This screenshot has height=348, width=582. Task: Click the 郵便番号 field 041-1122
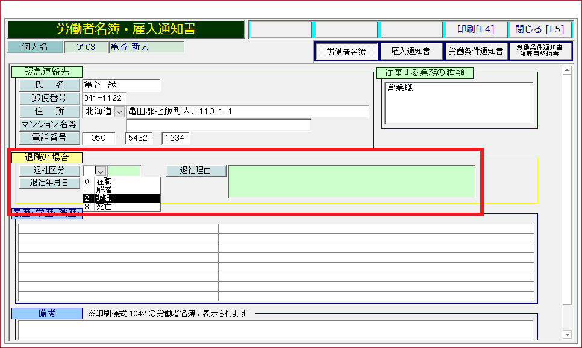[103, 98]
